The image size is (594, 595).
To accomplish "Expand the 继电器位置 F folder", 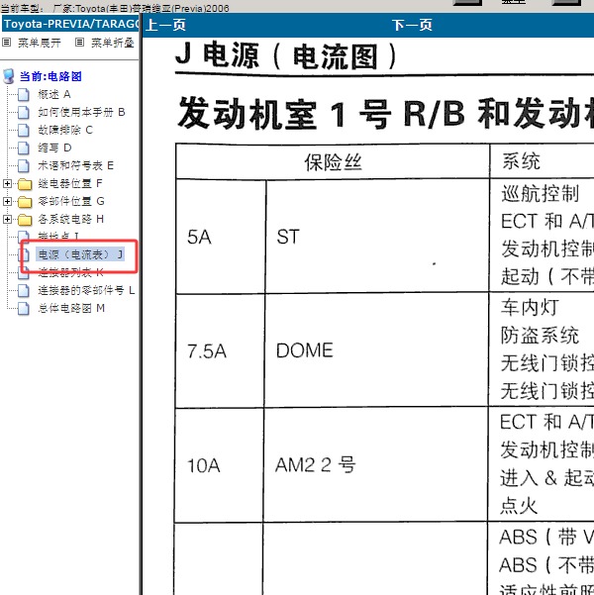I will (x=7, y=184).
